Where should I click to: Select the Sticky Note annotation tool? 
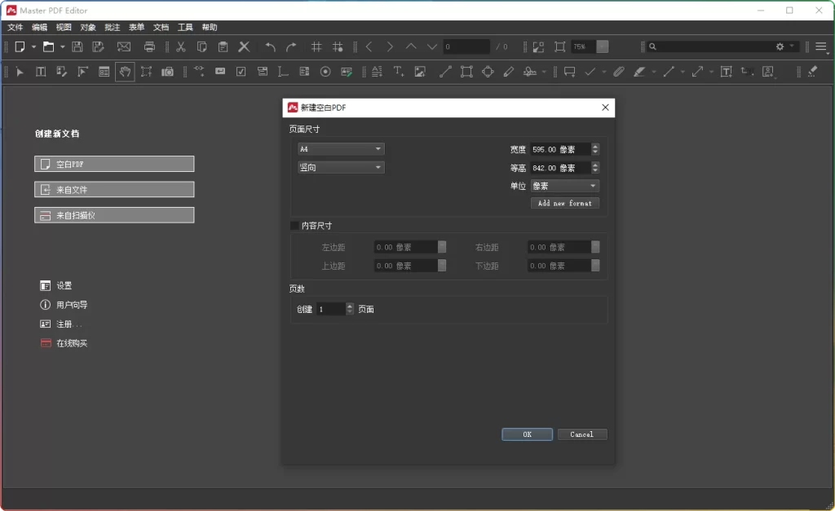(568, 72)
